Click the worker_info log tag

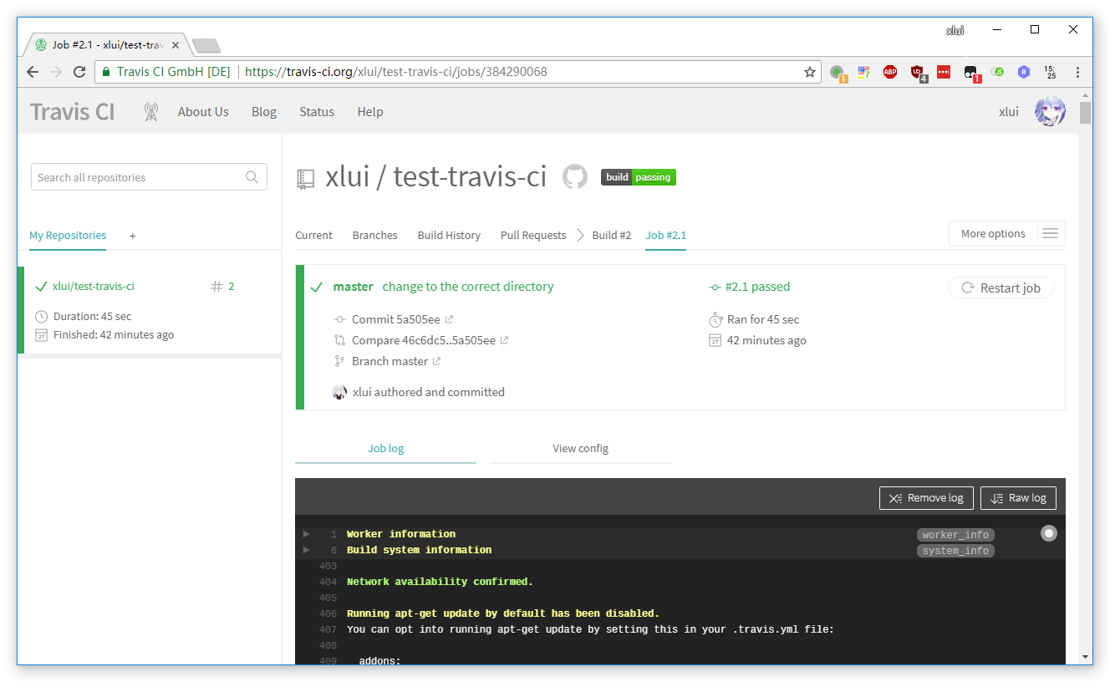pyautogui.click(x=955, y=535)
